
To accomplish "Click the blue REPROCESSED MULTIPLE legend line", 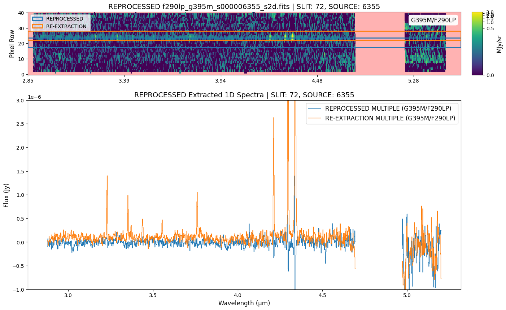I will pos(315,108).
